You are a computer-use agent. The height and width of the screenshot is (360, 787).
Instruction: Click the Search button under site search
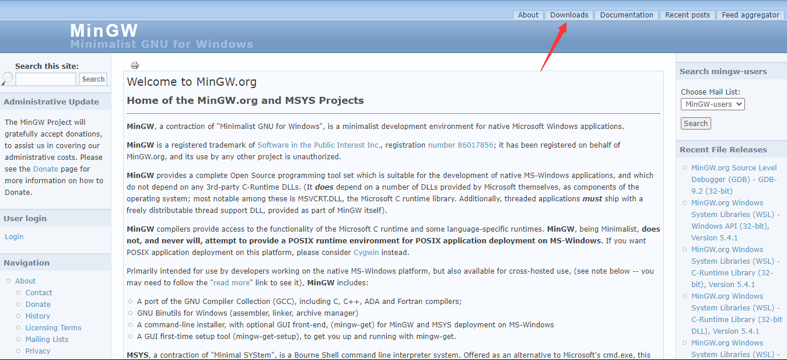point(93,79)
